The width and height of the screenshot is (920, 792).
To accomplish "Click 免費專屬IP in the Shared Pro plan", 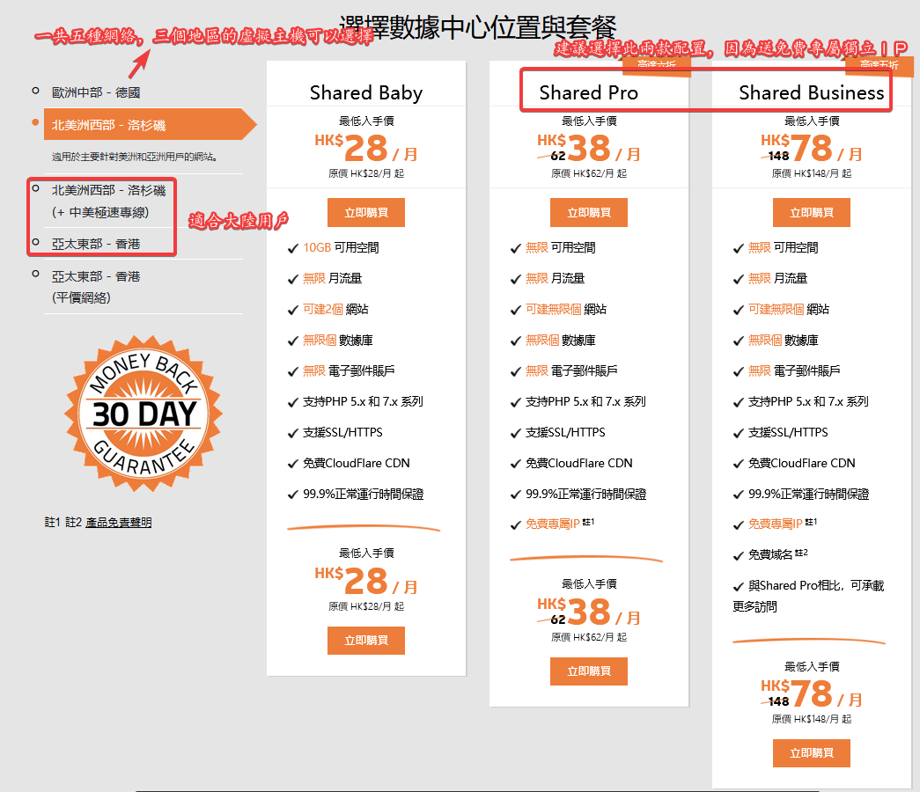I will tap(553, 524).
